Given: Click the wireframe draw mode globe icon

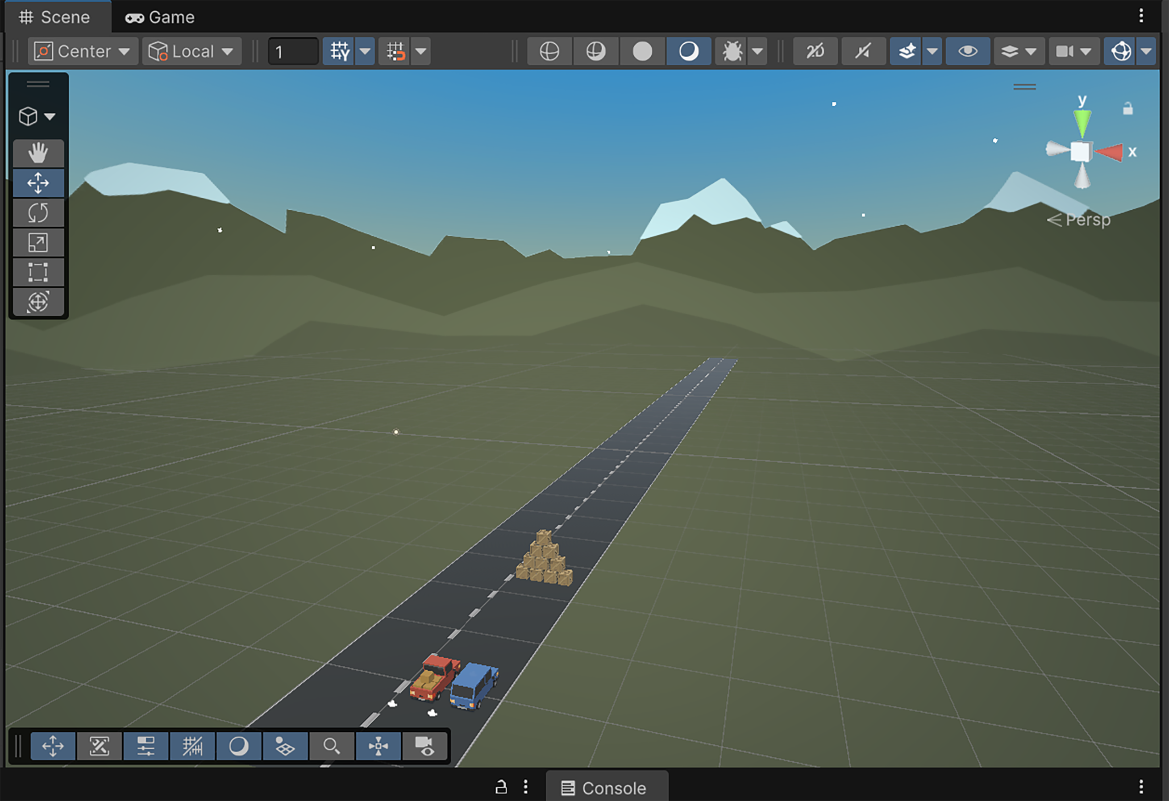Looking at the screenshot, I should click(549, 51).
